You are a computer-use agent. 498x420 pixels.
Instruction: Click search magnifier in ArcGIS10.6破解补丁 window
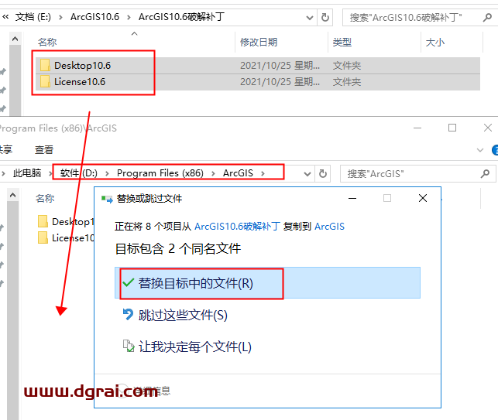click(487, 17)
